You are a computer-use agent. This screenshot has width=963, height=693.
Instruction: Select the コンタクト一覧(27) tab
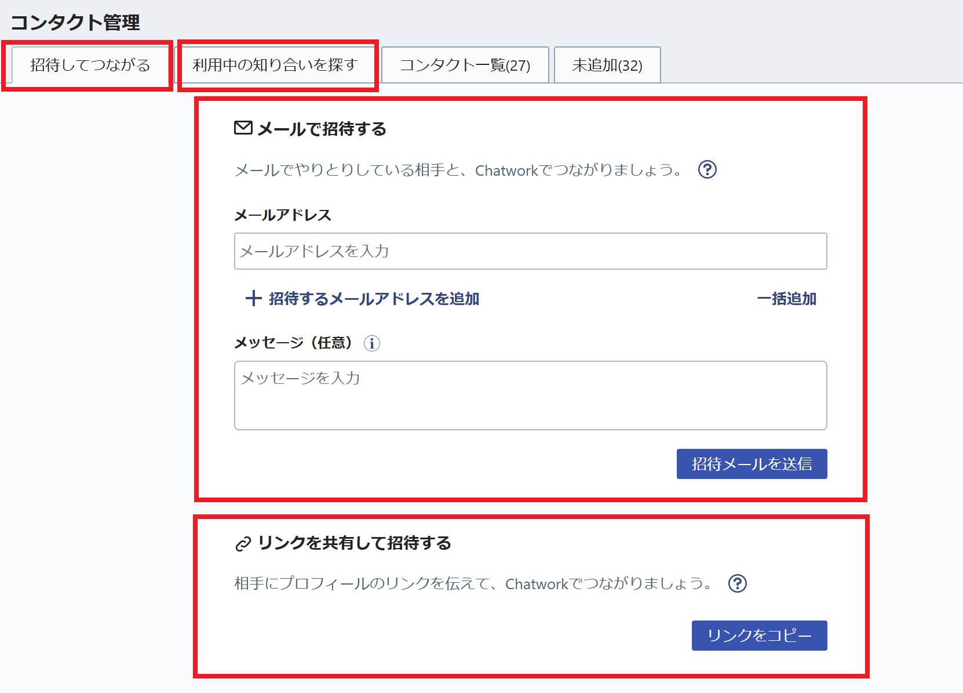465,65
